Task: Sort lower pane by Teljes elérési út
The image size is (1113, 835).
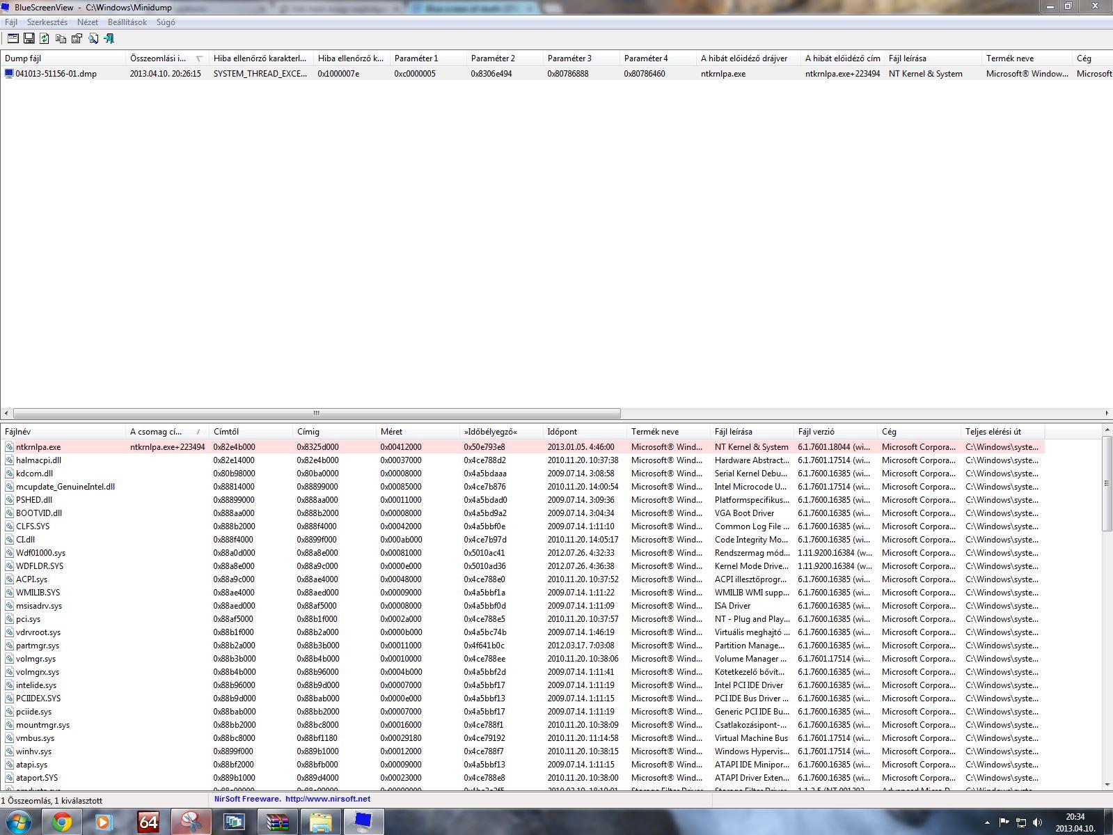Action: click(1002, 432)
